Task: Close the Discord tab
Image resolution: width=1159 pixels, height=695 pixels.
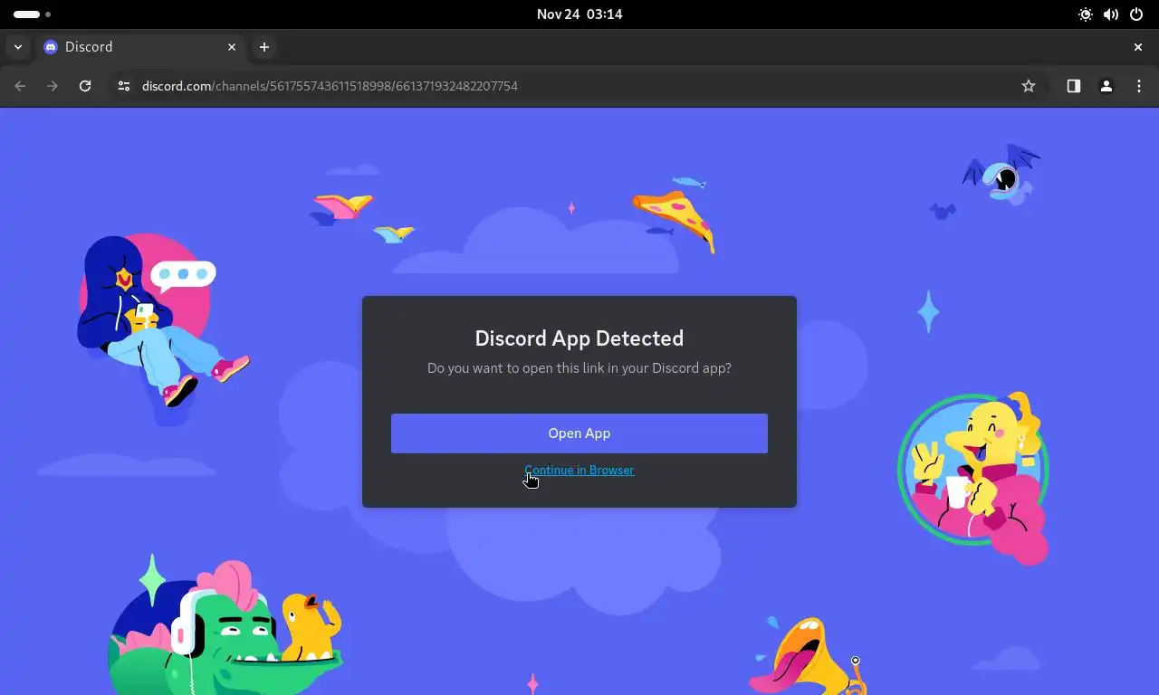Action: pyautogui.click(x=232, y=47)
